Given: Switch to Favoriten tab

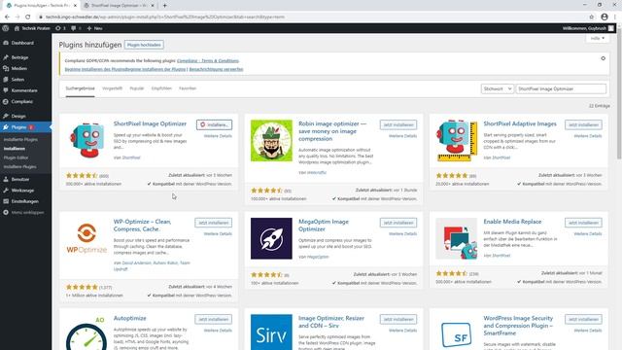Looking at the screenshot, I should pyautogui.click(x=188, y=88).
